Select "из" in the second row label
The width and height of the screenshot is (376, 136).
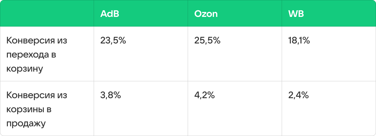tap(62, 95)
